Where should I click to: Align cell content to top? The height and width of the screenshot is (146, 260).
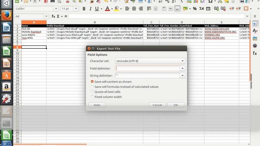tap(164, 9)
